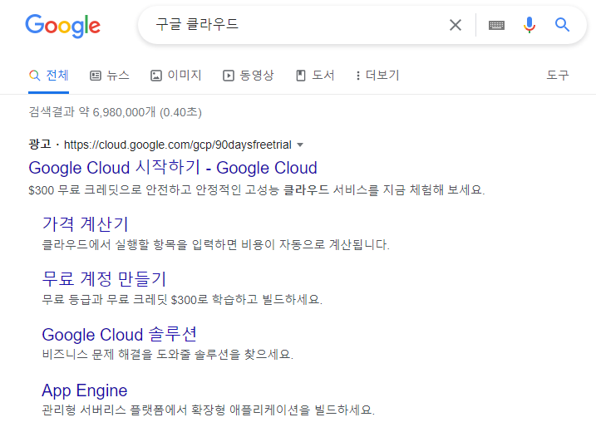Click the description 비즈니스 문제 해결을 도와줄 솔루션을 찾으세요

168,355
